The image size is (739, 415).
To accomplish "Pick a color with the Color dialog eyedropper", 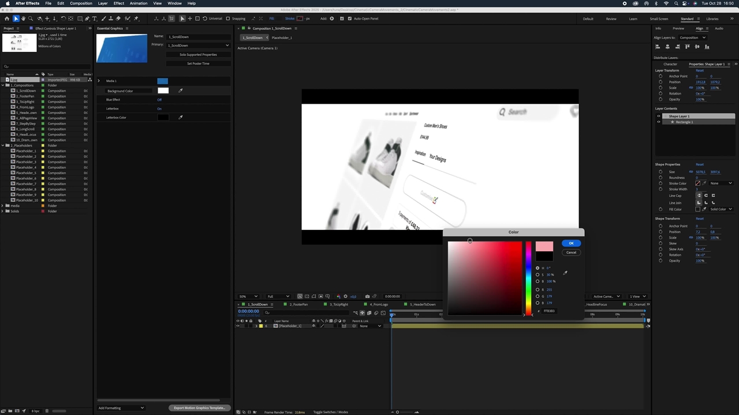I will click(565, 273).
